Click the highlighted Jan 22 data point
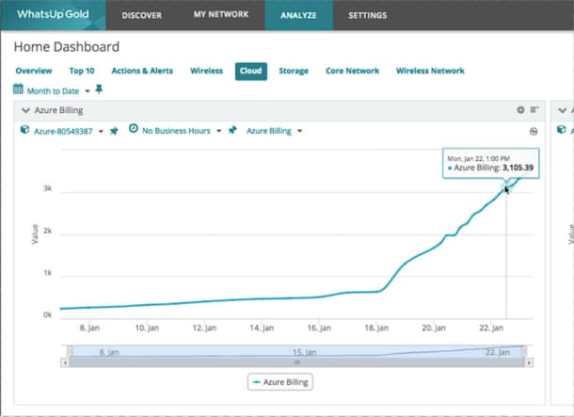Image resolution: width=574 pixels, height=417 pixels. [x=506, y=187]
